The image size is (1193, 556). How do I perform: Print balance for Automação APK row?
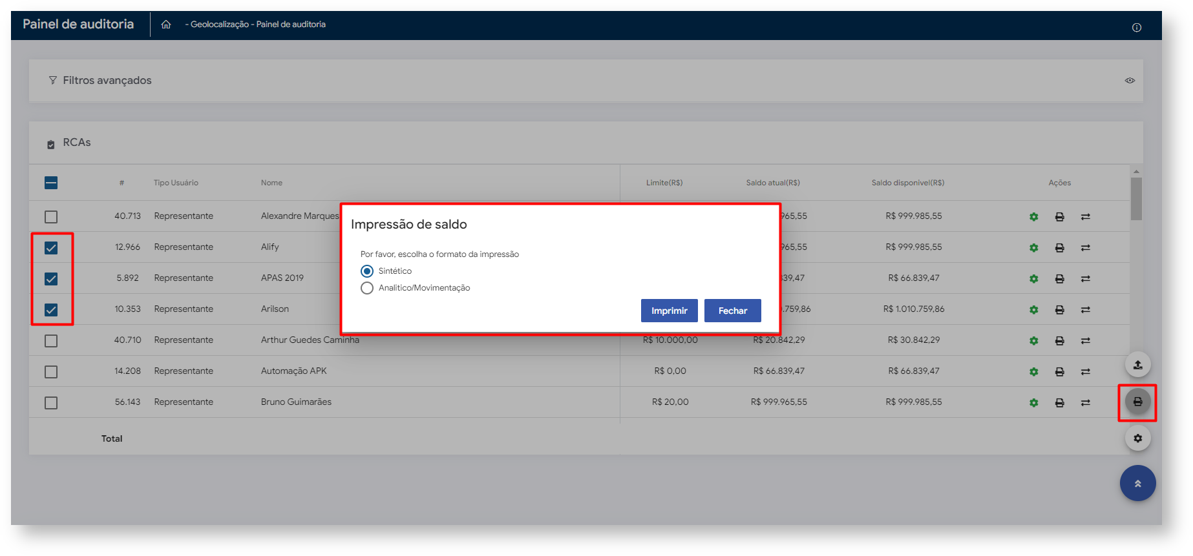(1059, 372)
